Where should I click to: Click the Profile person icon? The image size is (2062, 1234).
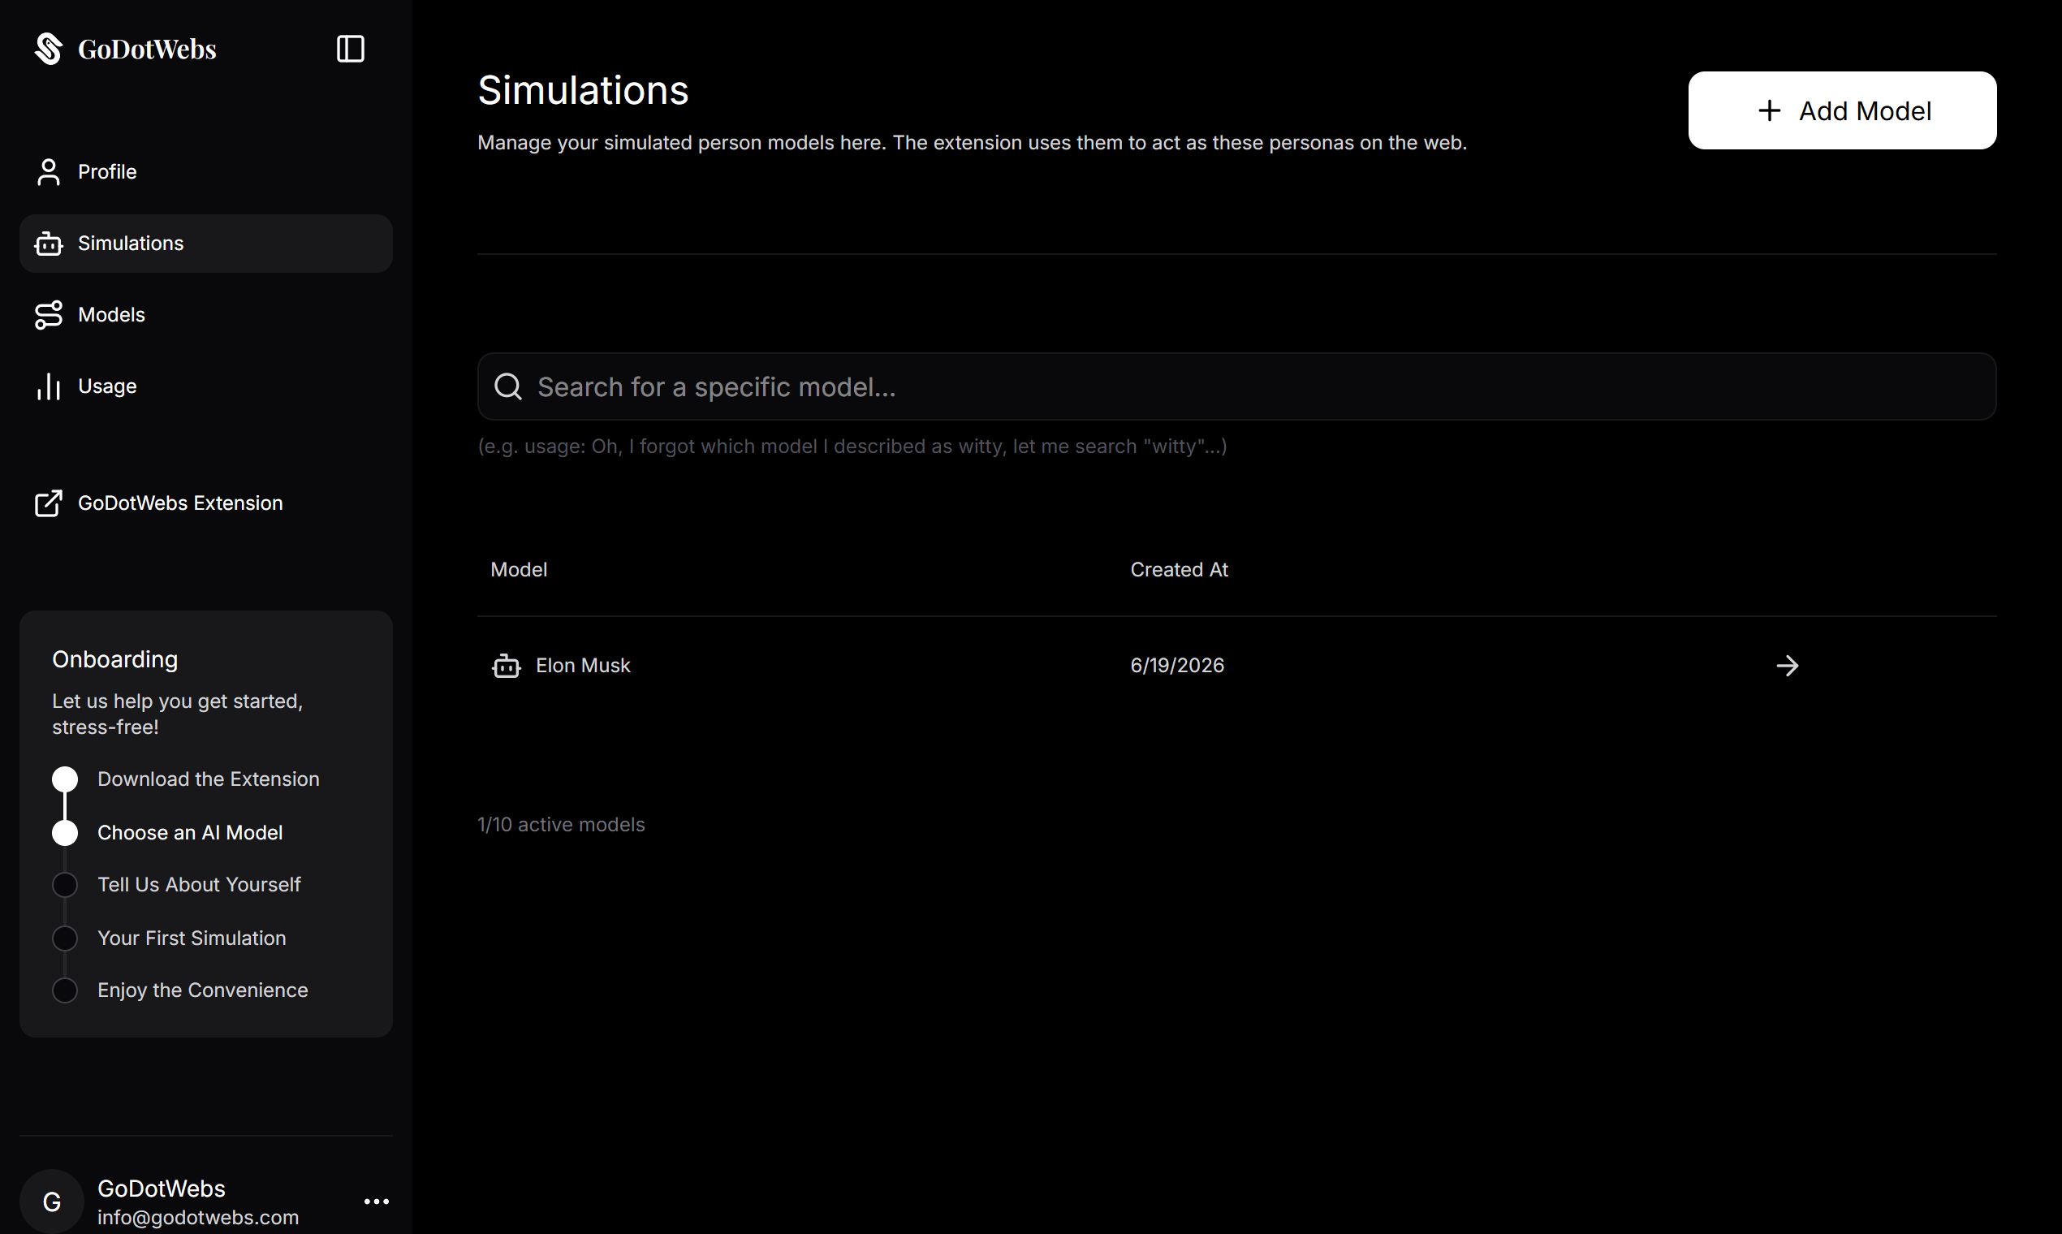coord(49,172)
